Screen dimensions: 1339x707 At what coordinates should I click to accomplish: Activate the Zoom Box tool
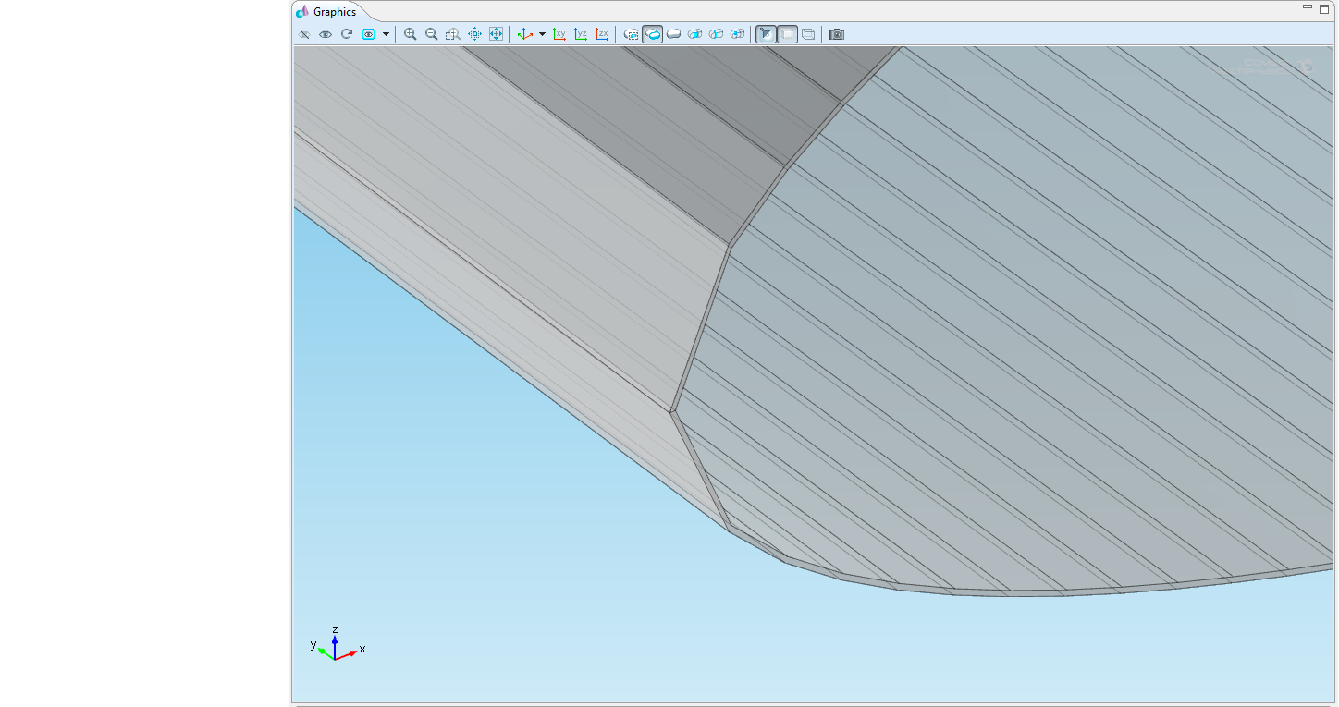[452, 34]
